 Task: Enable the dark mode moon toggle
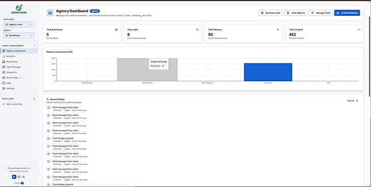click(23, 177)
